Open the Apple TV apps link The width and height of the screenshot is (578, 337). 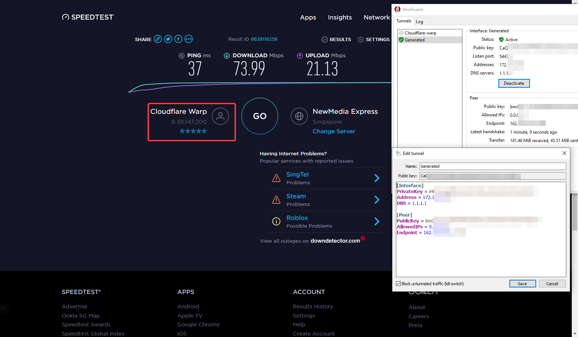coord(190,316)
